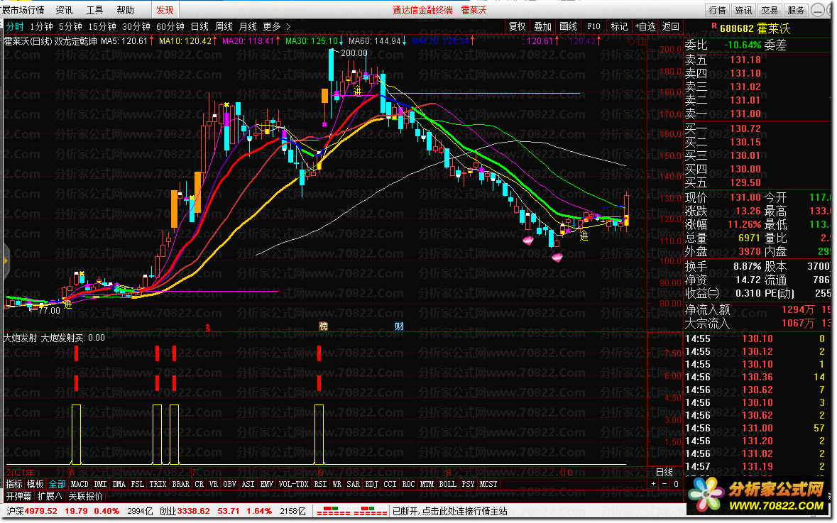The height and width of the screenshot is (523, 837).
Task: Switch to the 30分钟 chart
Action: [136, 27]
